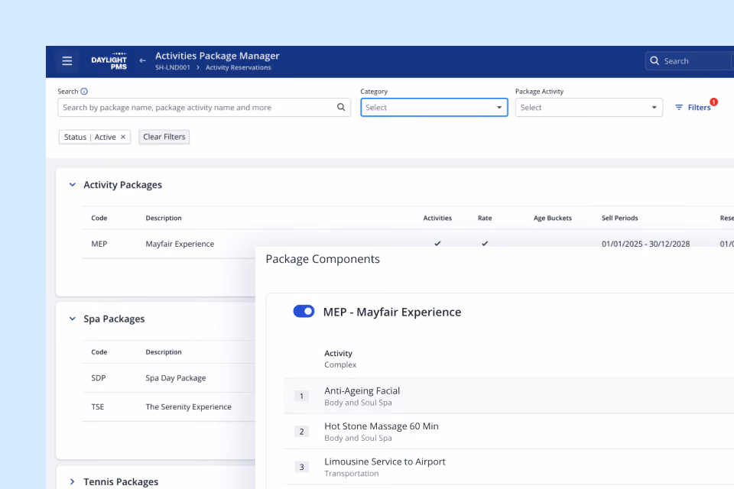Viewport: 734px width, 489px height.
Task: Select the Limousine Service to Airport activity
Action: pos(385,461)
